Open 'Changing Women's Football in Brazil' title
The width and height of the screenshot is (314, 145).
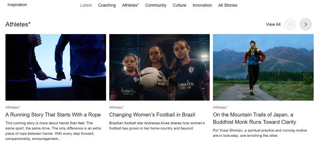(152, 115)
